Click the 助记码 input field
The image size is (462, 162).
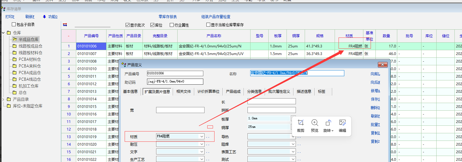175,82
